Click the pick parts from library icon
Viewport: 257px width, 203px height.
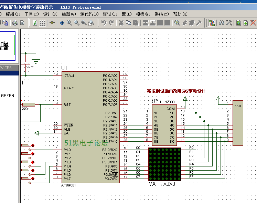tap(177, 23)
